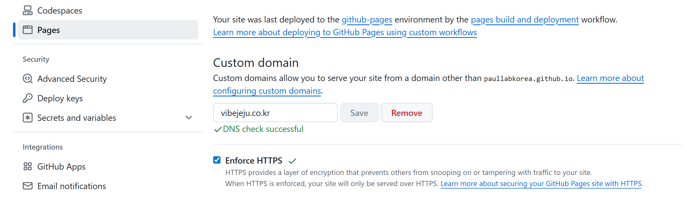687x198 pixels.
Task: Click the Secrets and variables asterisk icon
Action: [x=28, y=118]
